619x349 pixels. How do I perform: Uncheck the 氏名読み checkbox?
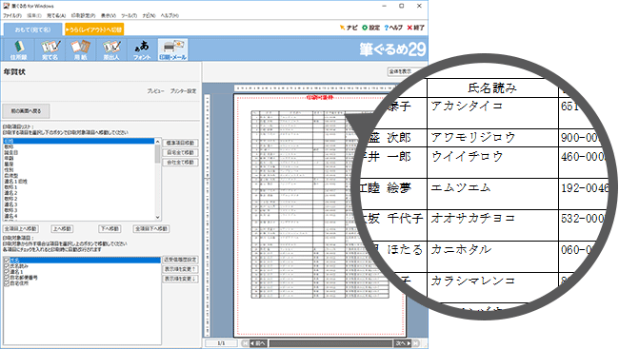7,266
